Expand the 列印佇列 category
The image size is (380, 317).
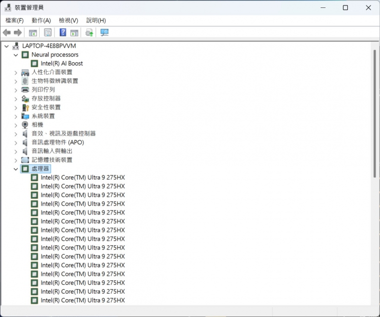(x=16, y=90)
